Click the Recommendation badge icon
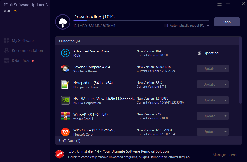This screenshot has width=247, height=162. [x=7, y=50]
